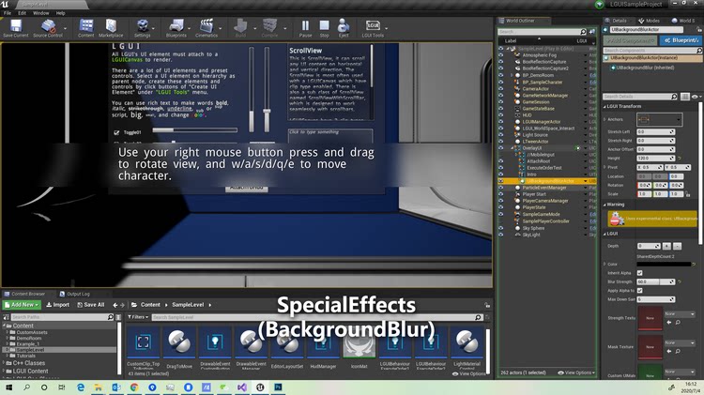Open the Content toolbar button
This screenshot has width=704, height=395.
(x=85, y=27)
